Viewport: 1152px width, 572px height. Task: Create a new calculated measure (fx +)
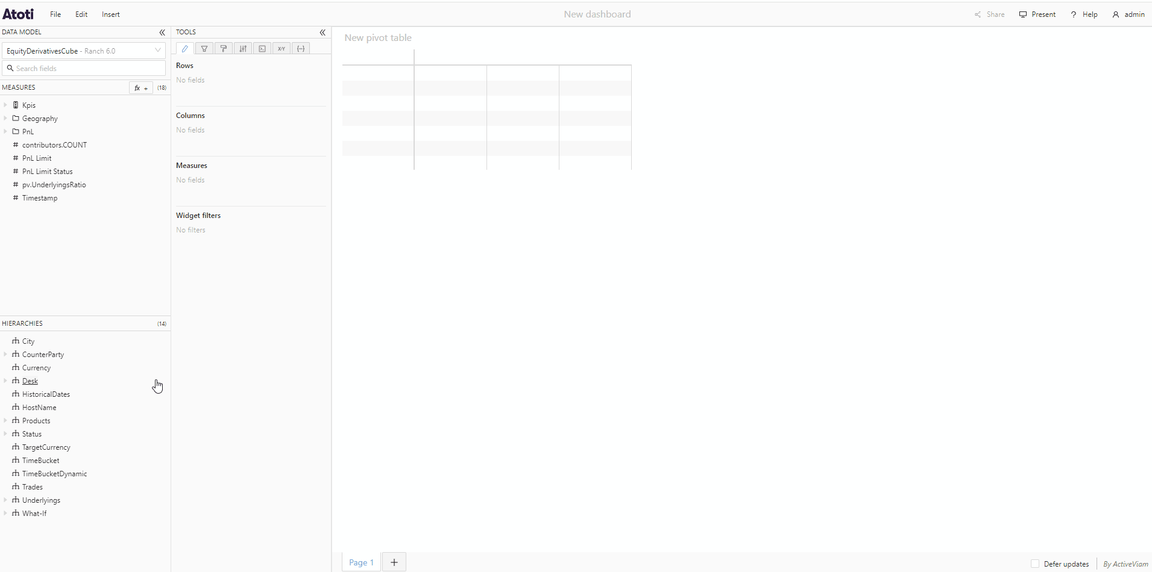click(141, 88)
